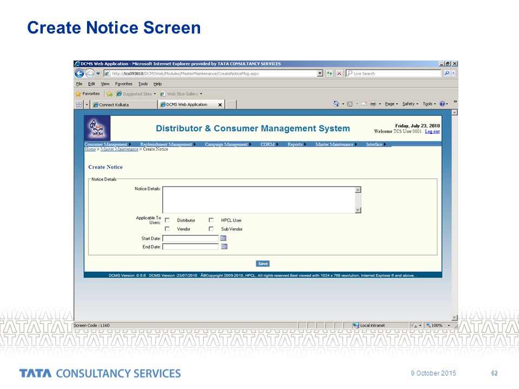Open the recent pages dropdown arrow

coord(98,73)
